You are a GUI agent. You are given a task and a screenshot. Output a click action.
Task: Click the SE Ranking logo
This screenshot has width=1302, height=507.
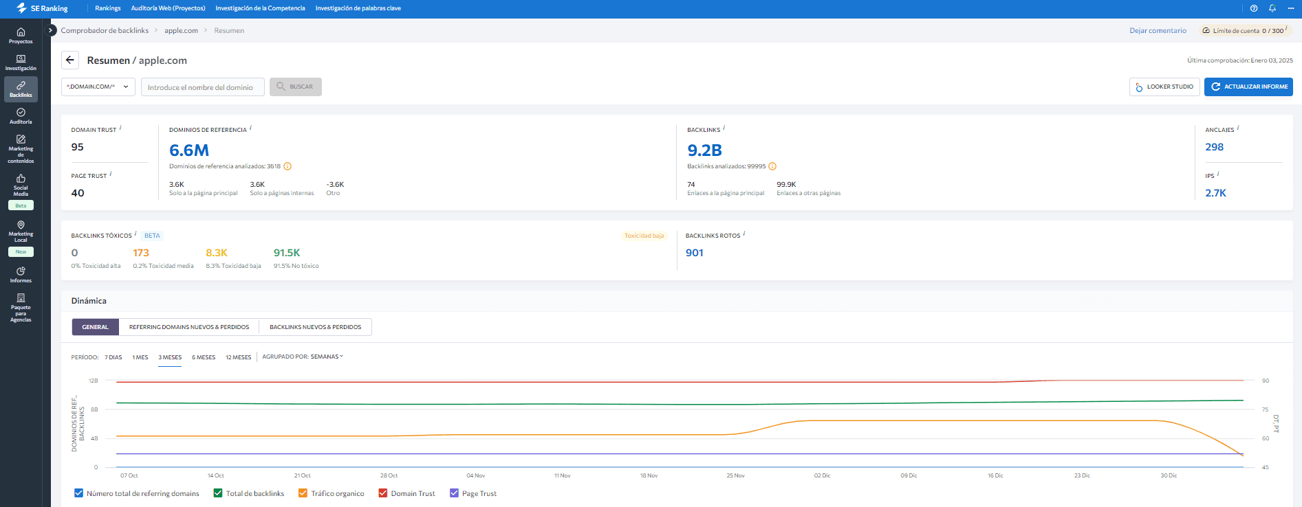42,8
